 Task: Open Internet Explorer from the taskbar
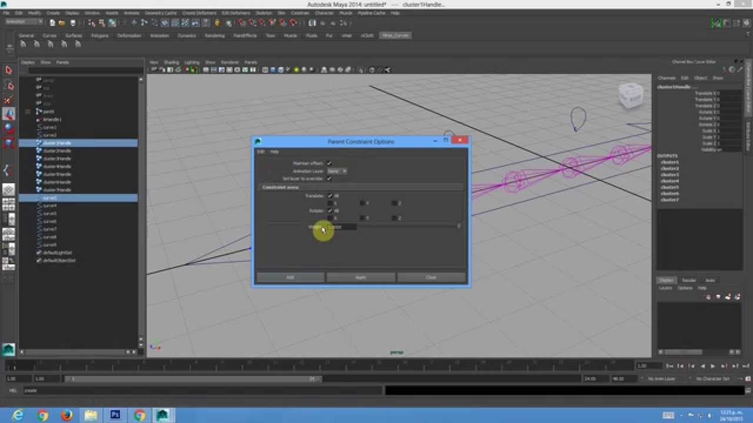tap(18, 415)
